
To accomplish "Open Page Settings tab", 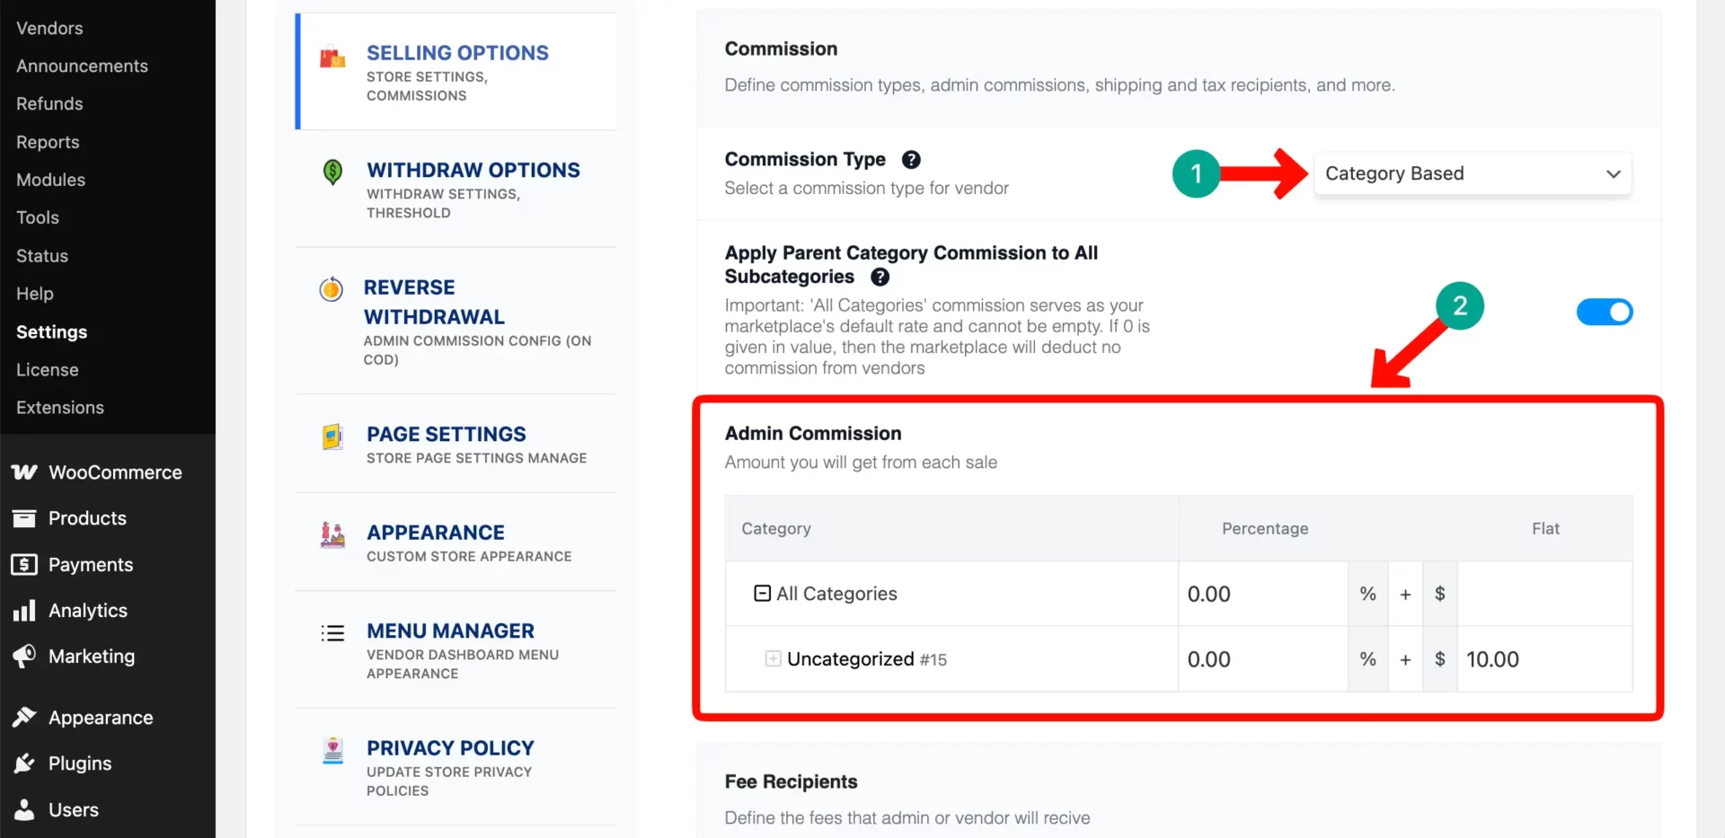I will click(x=457, y=444).
